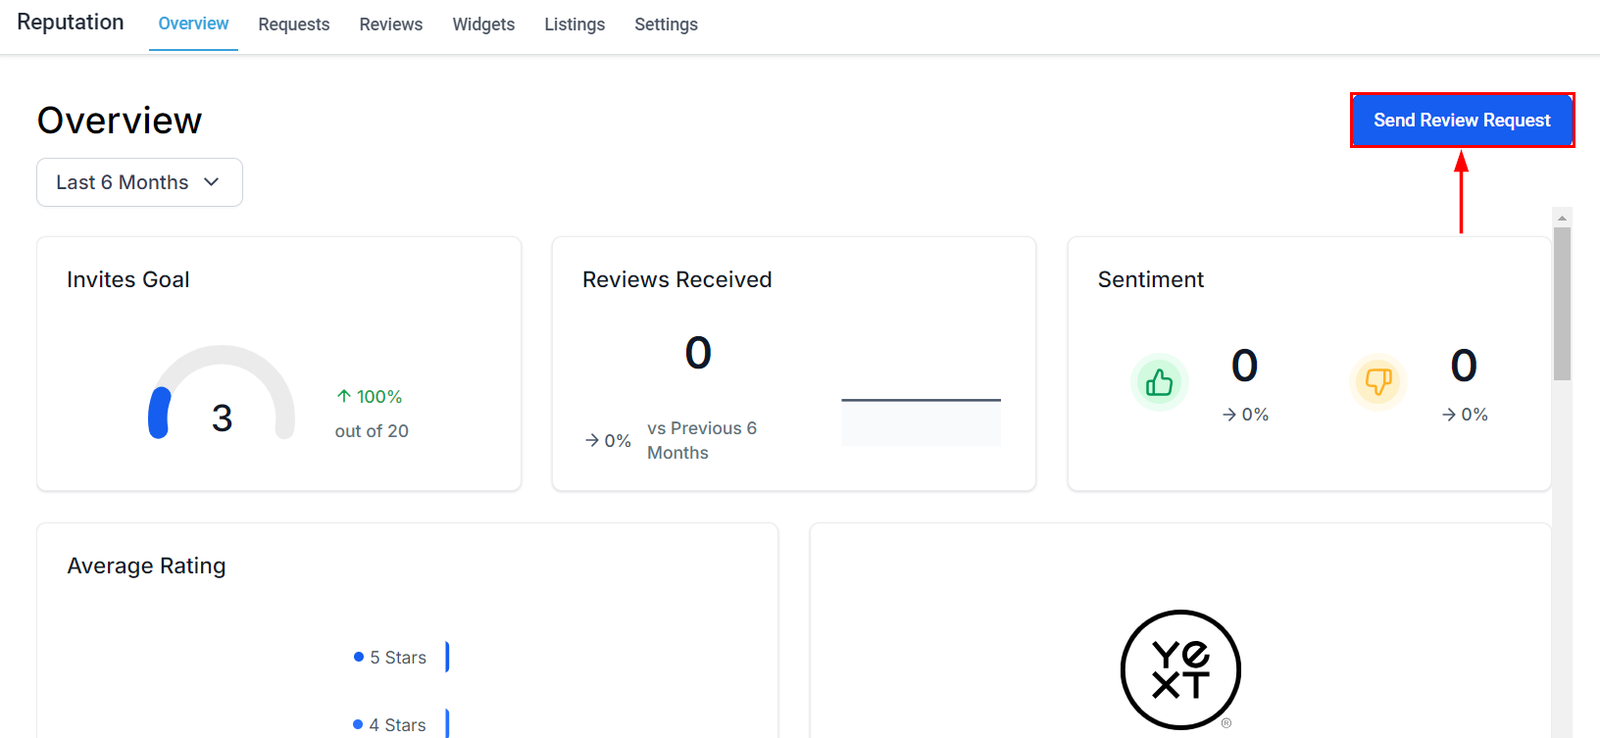The image size is (1600, 738).
Task: Select the Overview tab
Action: [193, 25]
